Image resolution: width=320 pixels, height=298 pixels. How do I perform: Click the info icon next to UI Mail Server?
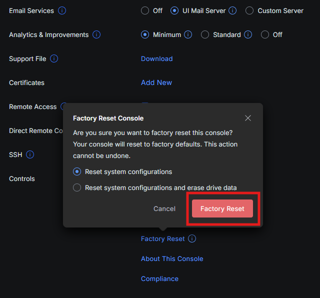point(233,10)
